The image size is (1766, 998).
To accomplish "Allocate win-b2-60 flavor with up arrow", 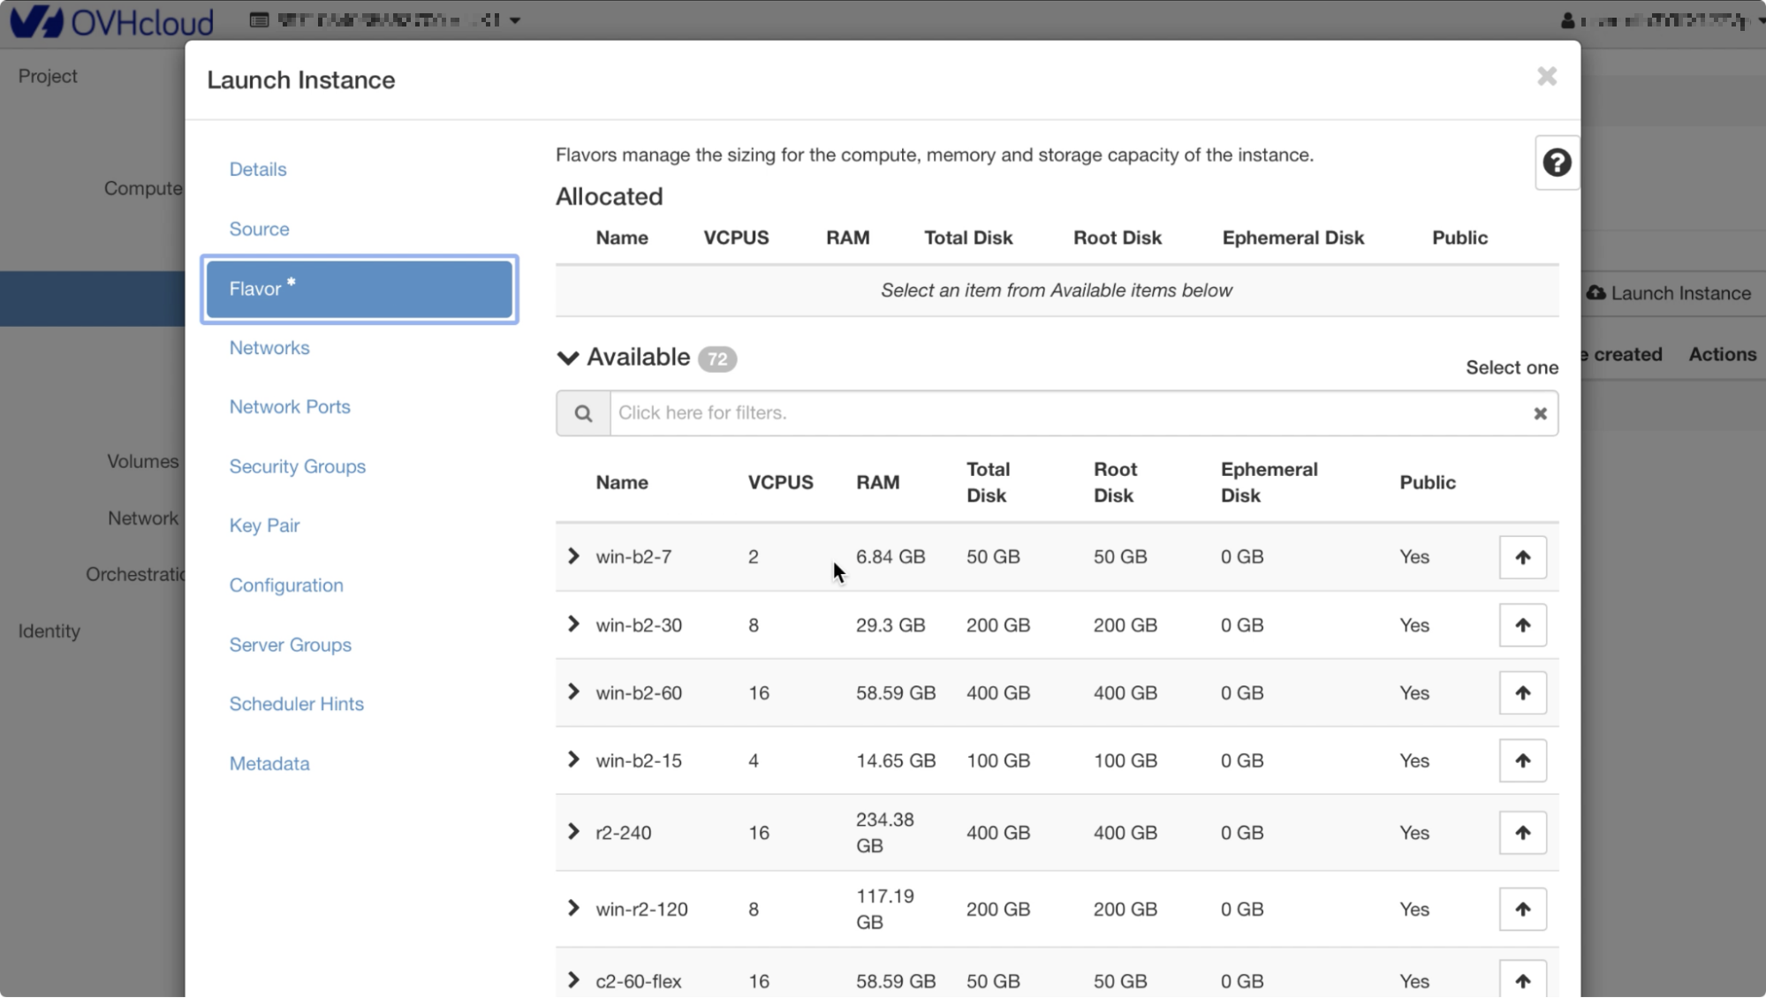I will tap(1522, 693).
